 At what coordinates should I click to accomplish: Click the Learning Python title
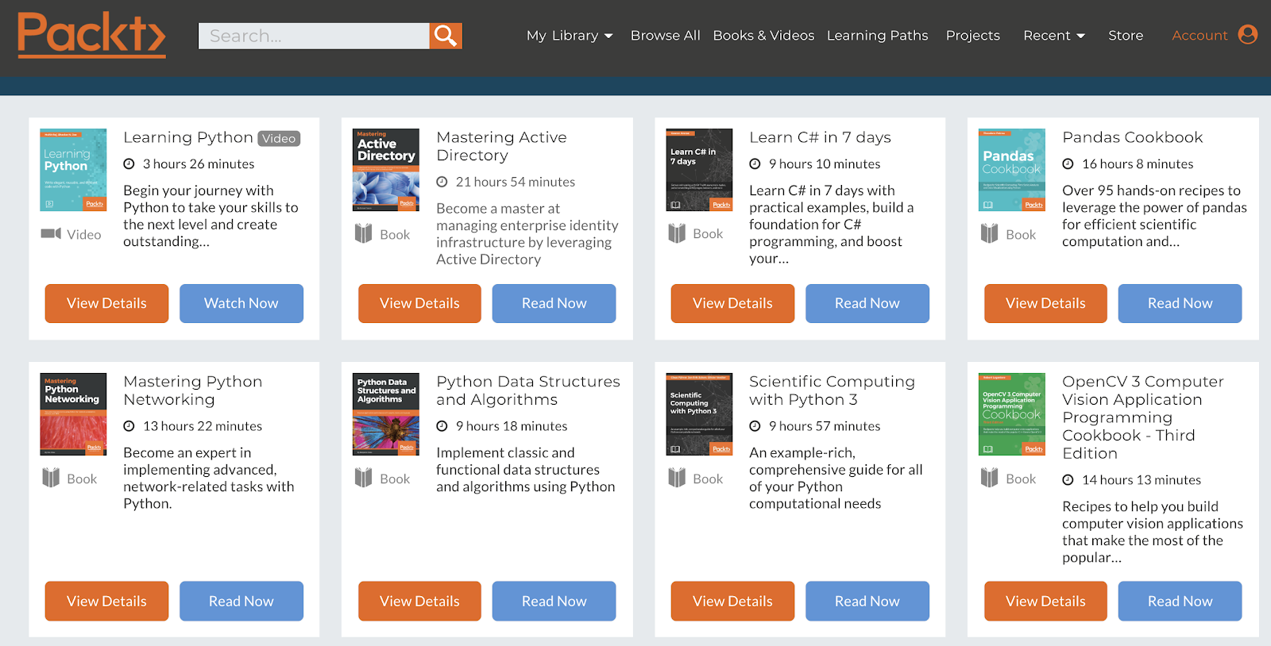(x=188, y=138)
